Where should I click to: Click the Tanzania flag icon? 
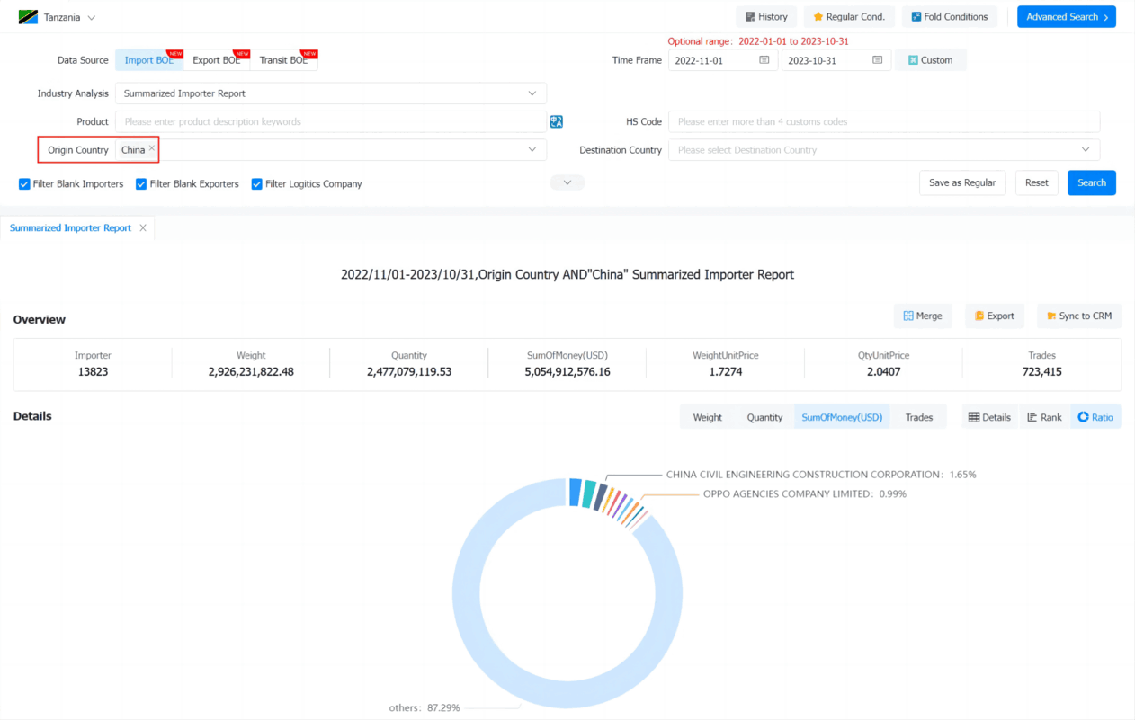(28, 17)
